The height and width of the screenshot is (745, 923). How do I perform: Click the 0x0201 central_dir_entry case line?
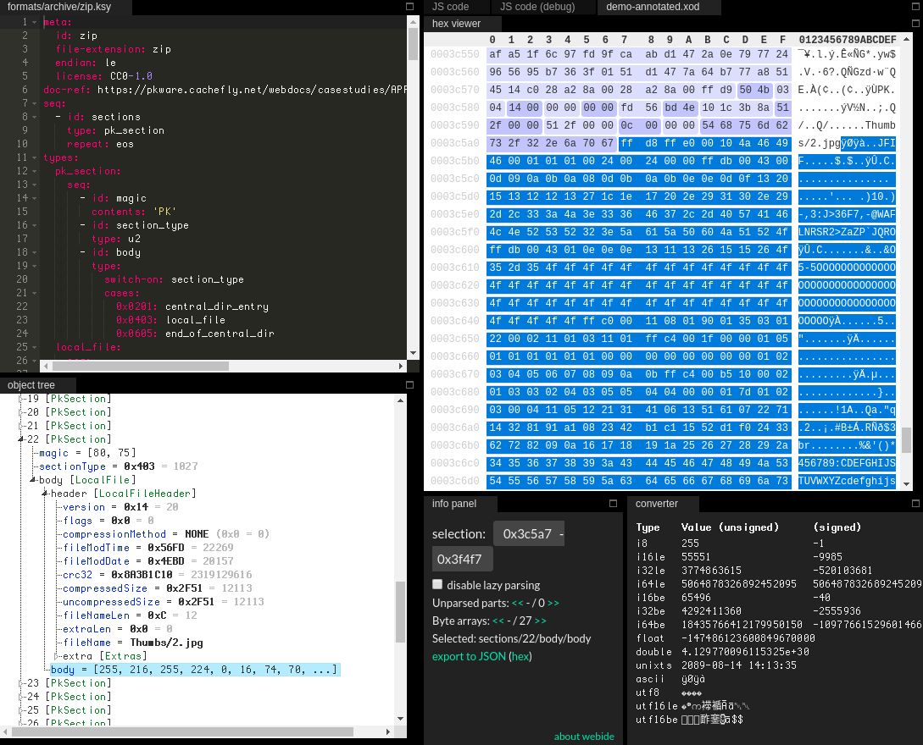(x=192, y=306)
